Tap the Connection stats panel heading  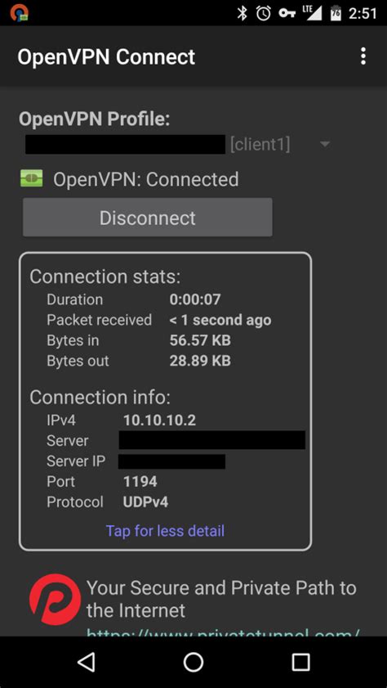(105, 277)
